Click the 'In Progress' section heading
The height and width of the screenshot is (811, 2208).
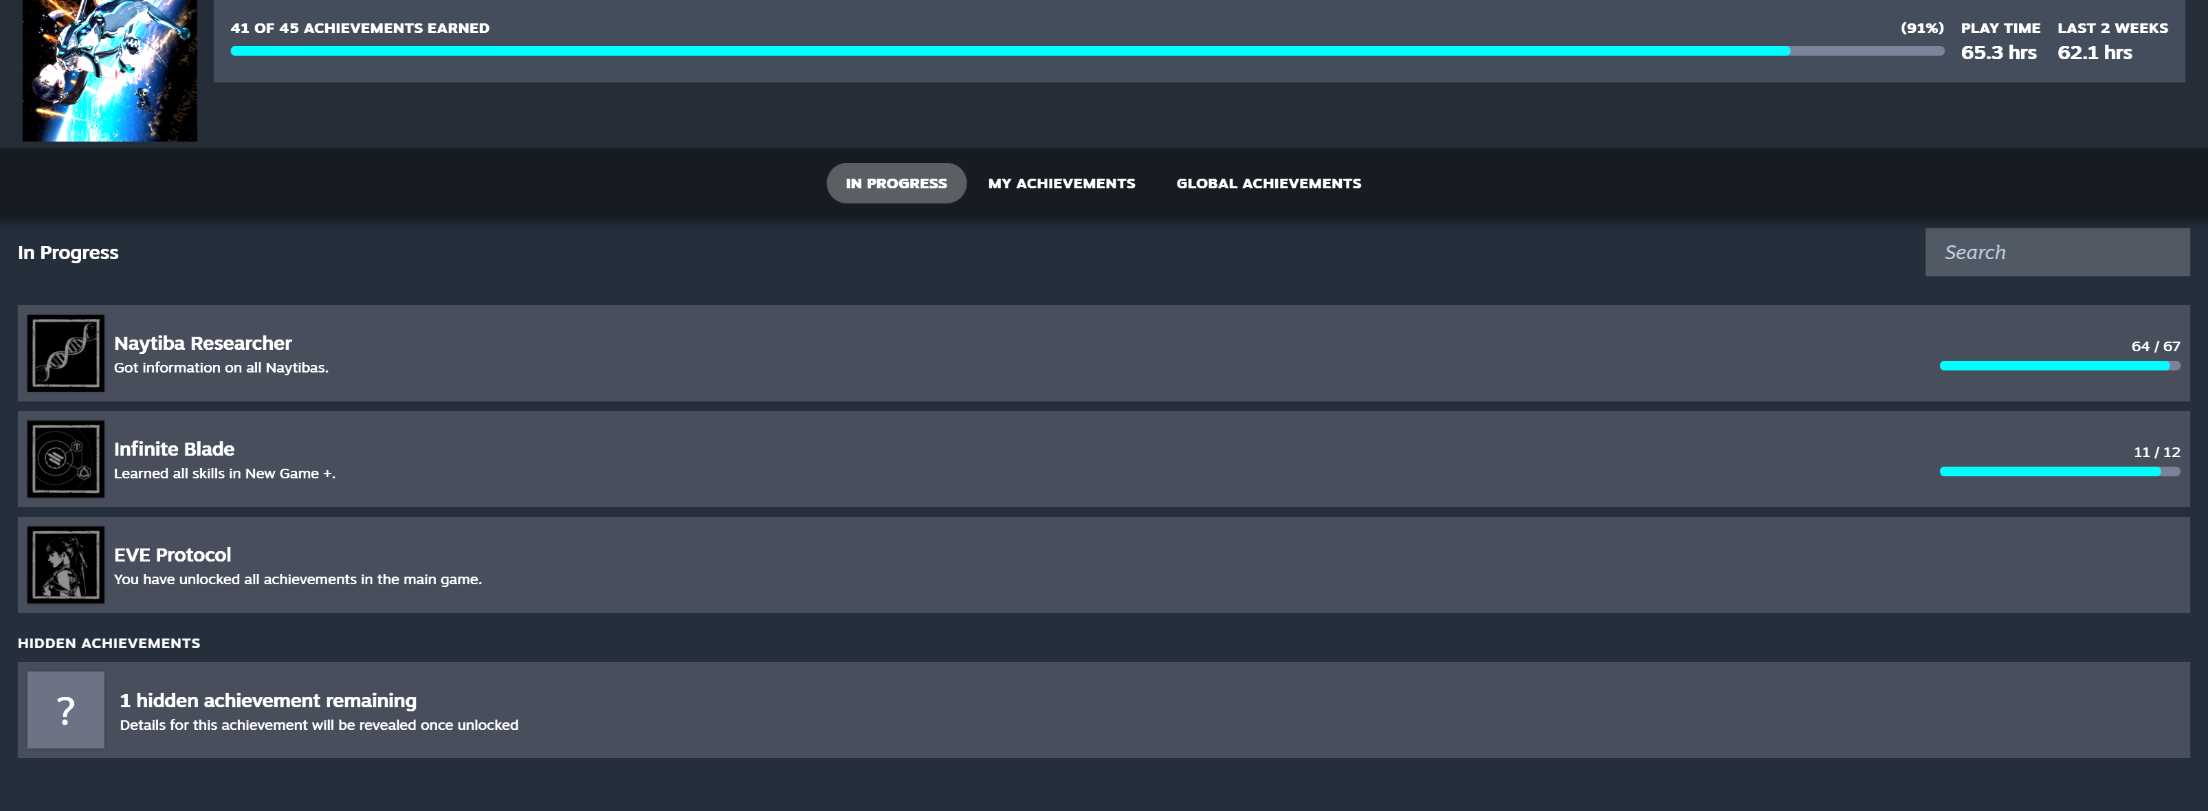69,253
